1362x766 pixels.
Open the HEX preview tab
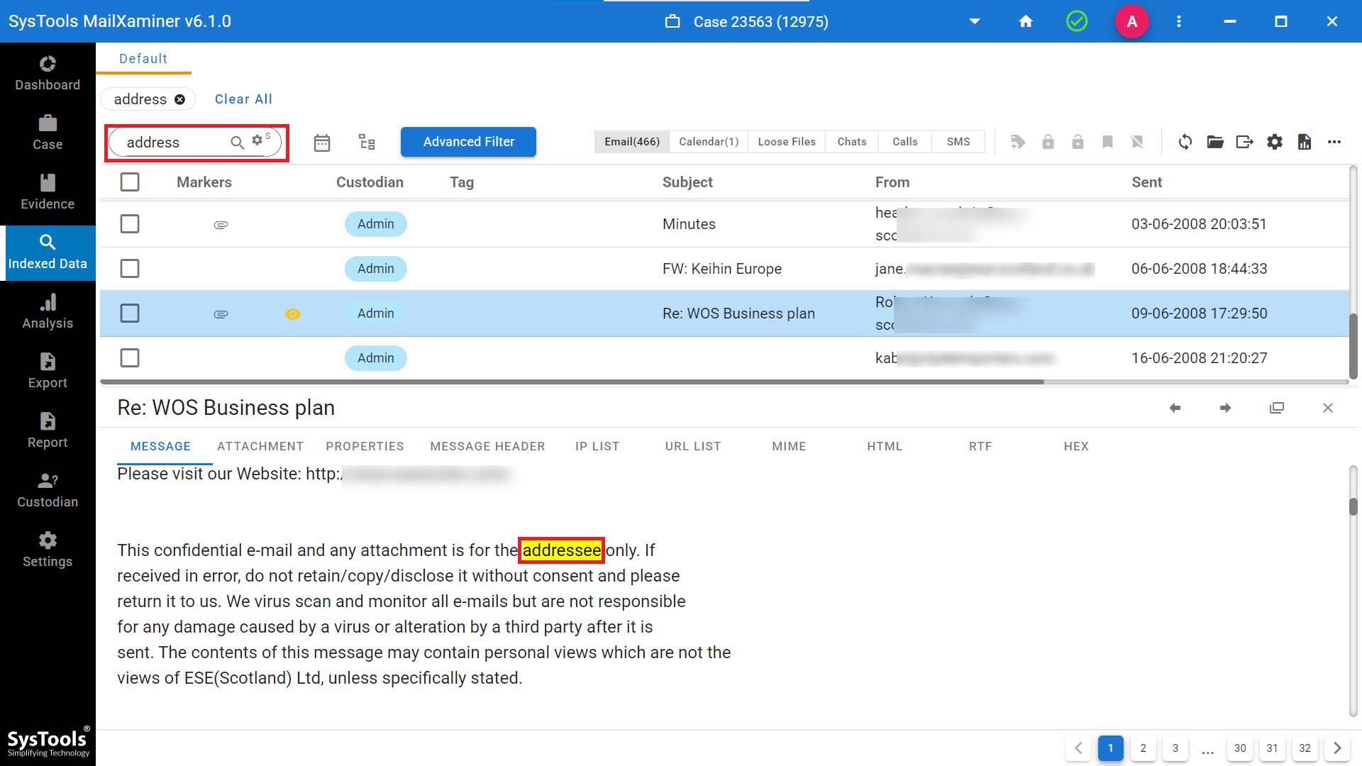pos(1076,447)
